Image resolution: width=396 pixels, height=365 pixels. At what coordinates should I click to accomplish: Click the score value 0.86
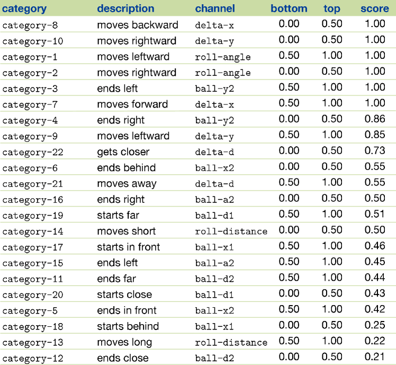click(x=375, y=119)
